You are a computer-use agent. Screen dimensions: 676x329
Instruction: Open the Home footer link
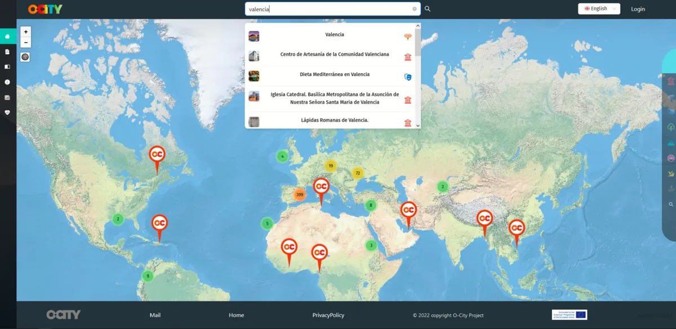pos(237,315)
